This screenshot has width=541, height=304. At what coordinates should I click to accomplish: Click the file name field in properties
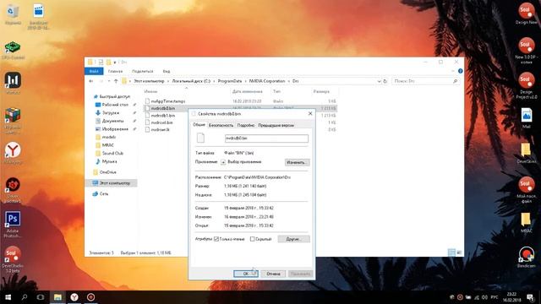[x=266, y=138]
